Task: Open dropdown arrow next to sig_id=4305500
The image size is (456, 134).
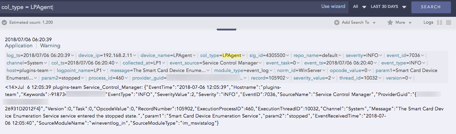Action: point(288,56)
